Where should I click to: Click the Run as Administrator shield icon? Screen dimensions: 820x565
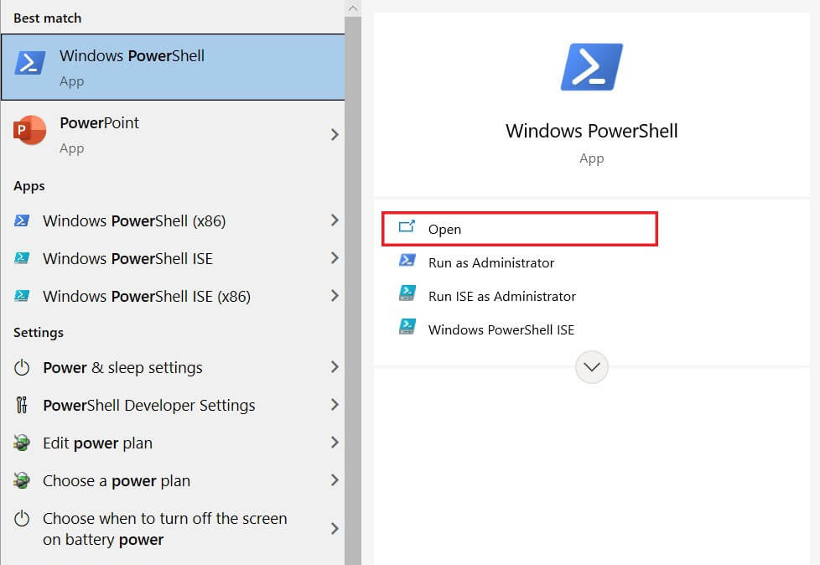[407, 262]
